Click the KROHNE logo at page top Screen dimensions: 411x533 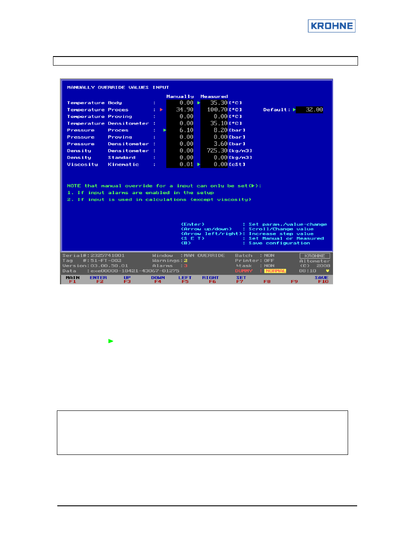(332, 26)
